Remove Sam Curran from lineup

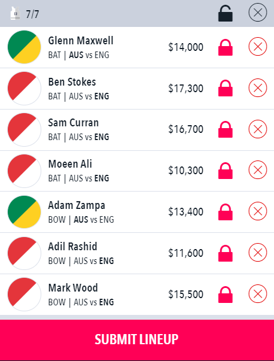click(x=258, y=129)
